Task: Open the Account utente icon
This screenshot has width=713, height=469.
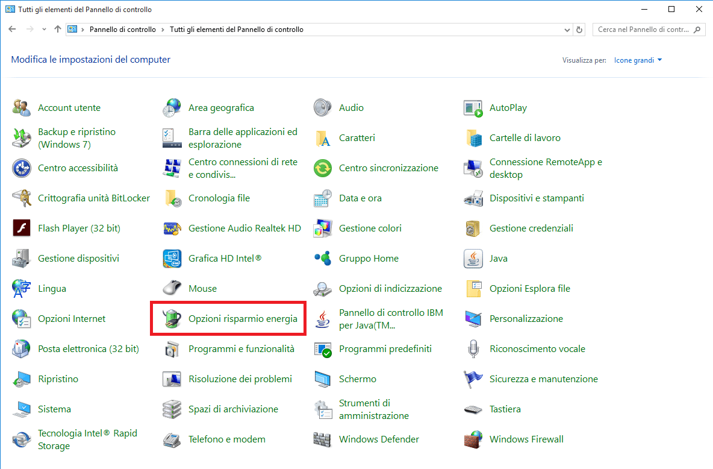Action: pyautogui.click(x=21, y=108)
